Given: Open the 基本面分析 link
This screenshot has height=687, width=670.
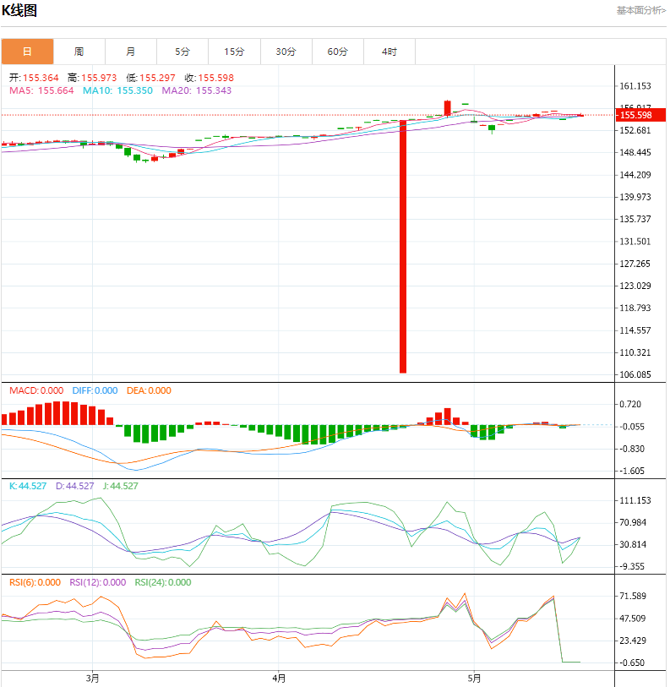Looking at the screenshot, I should point(641,10).
